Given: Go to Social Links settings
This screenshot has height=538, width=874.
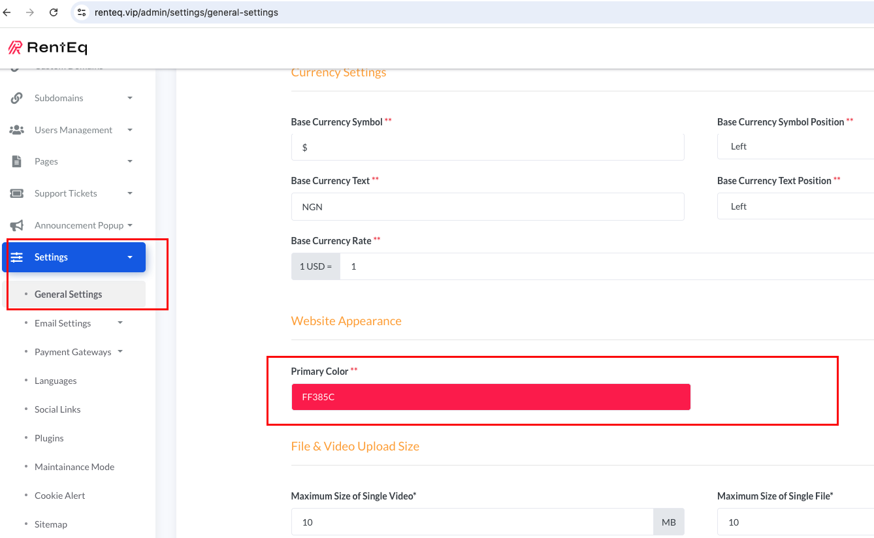Looking at the screenshot, I should click(57, 409).
